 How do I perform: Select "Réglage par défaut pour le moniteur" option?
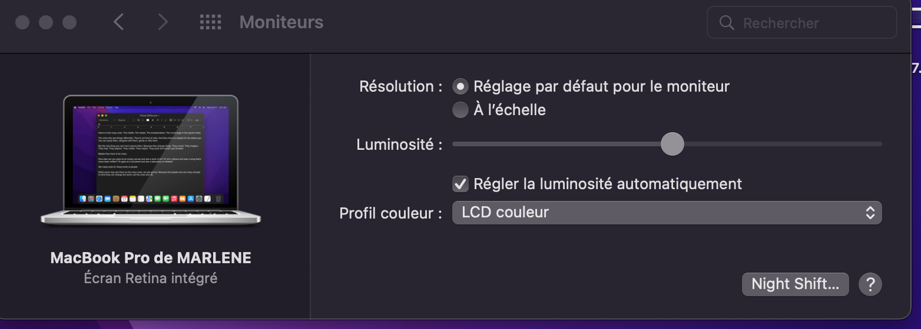pyautogui.click(x=460, y=87)
